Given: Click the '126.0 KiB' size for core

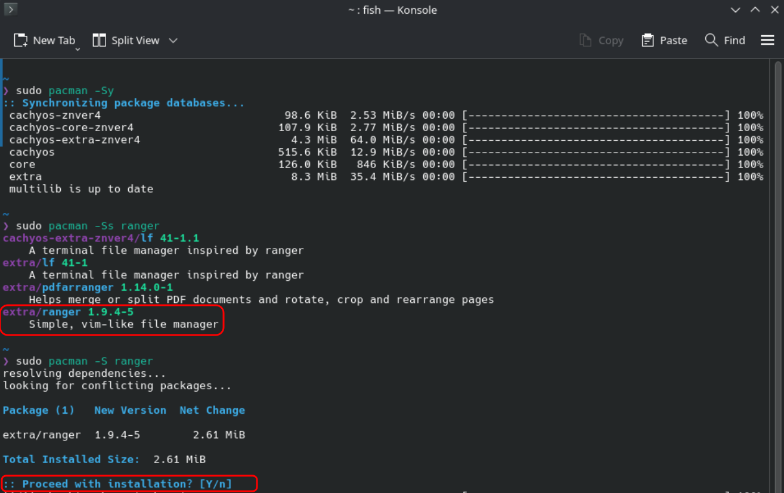Looking at the screenshot, I should 307,165.
